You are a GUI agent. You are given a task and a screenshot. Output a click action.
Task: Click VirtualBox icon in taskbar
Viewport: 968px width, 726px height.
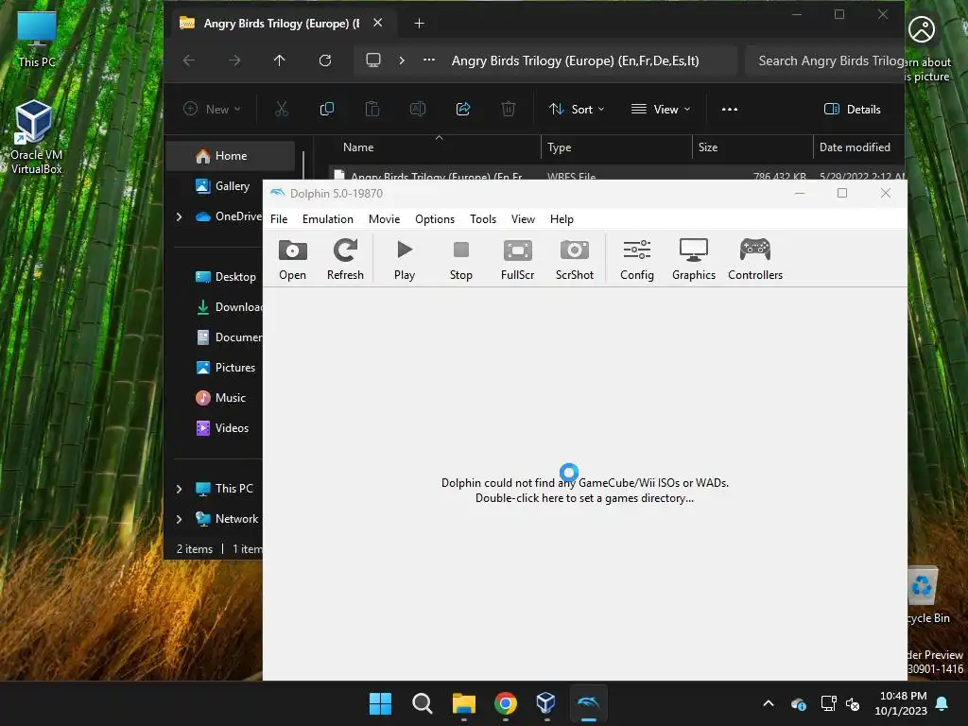(546, 703)
